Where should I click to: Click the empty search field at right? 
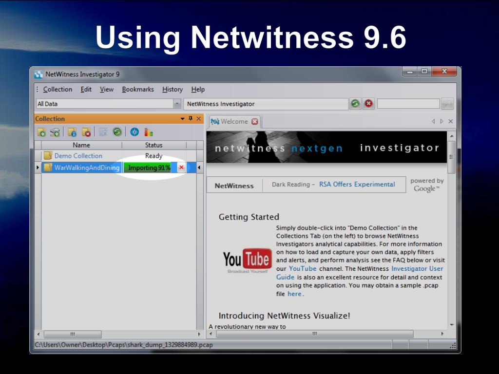[x=408, y=104]
